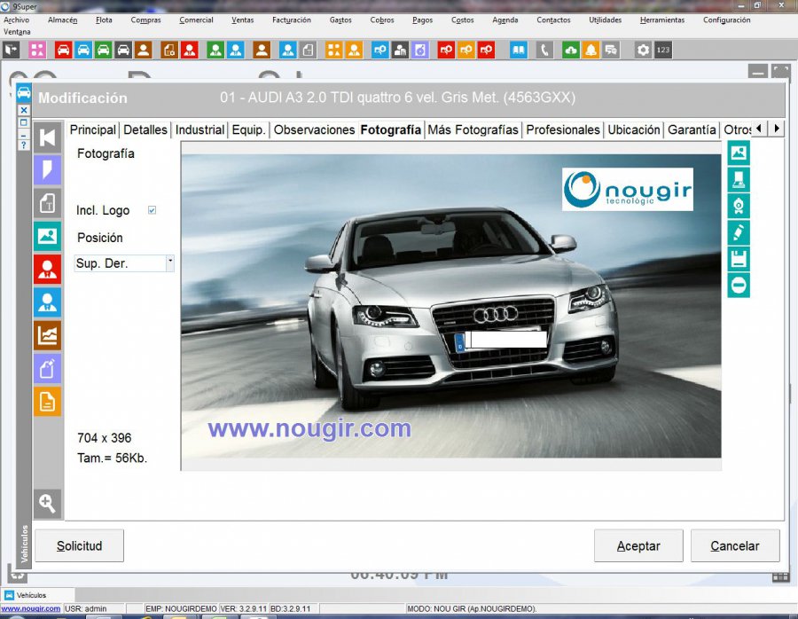Image resolution: width=798 pixels, height=619 pixels.
Task: Click the Cancelar button
Action: click(x=735, y=545)
